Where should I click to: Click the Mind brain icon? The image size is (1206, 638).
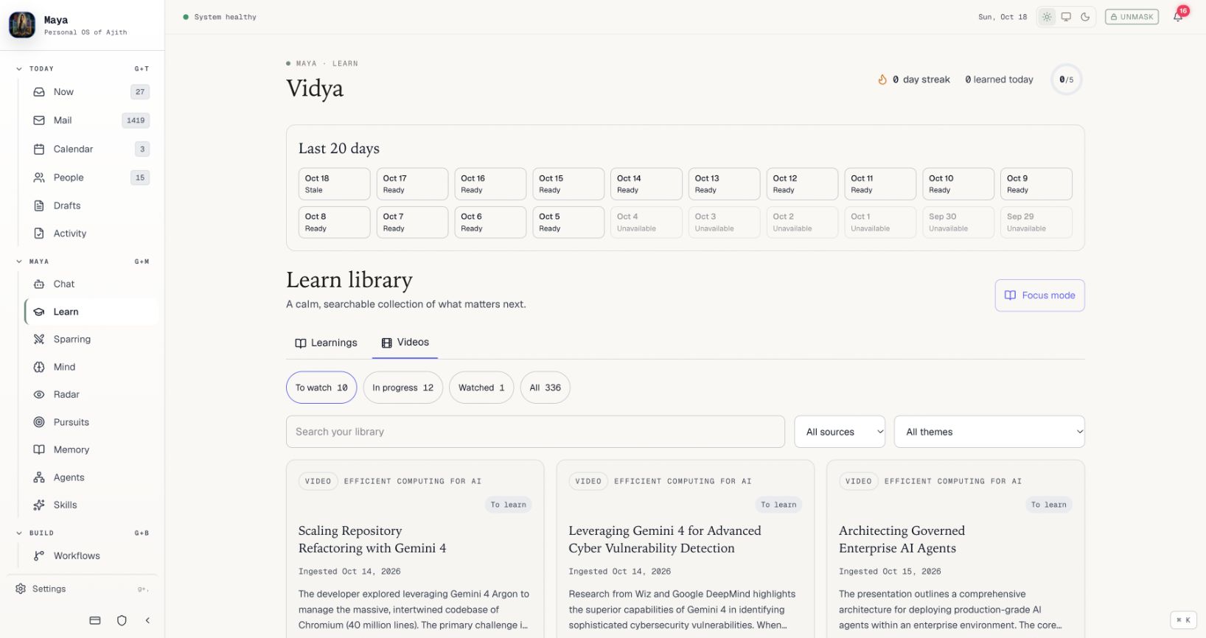point(39,367)
